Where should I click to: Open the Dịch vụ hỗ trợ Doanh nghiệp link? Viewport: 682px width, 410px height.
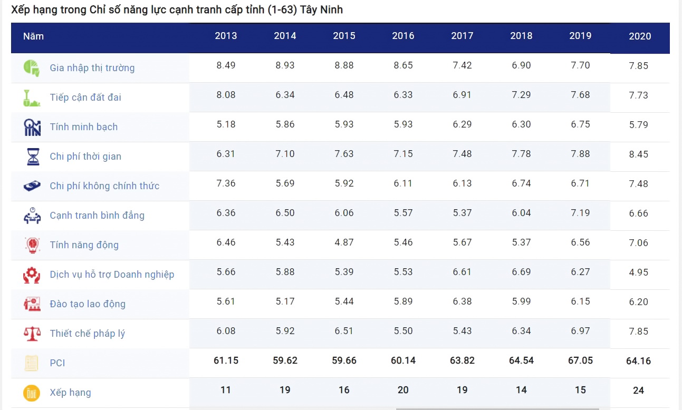click(x=112, y=275)
